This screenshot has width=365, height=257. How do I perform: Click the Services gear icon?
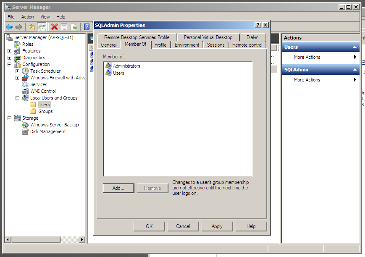(x=25, y=84)
